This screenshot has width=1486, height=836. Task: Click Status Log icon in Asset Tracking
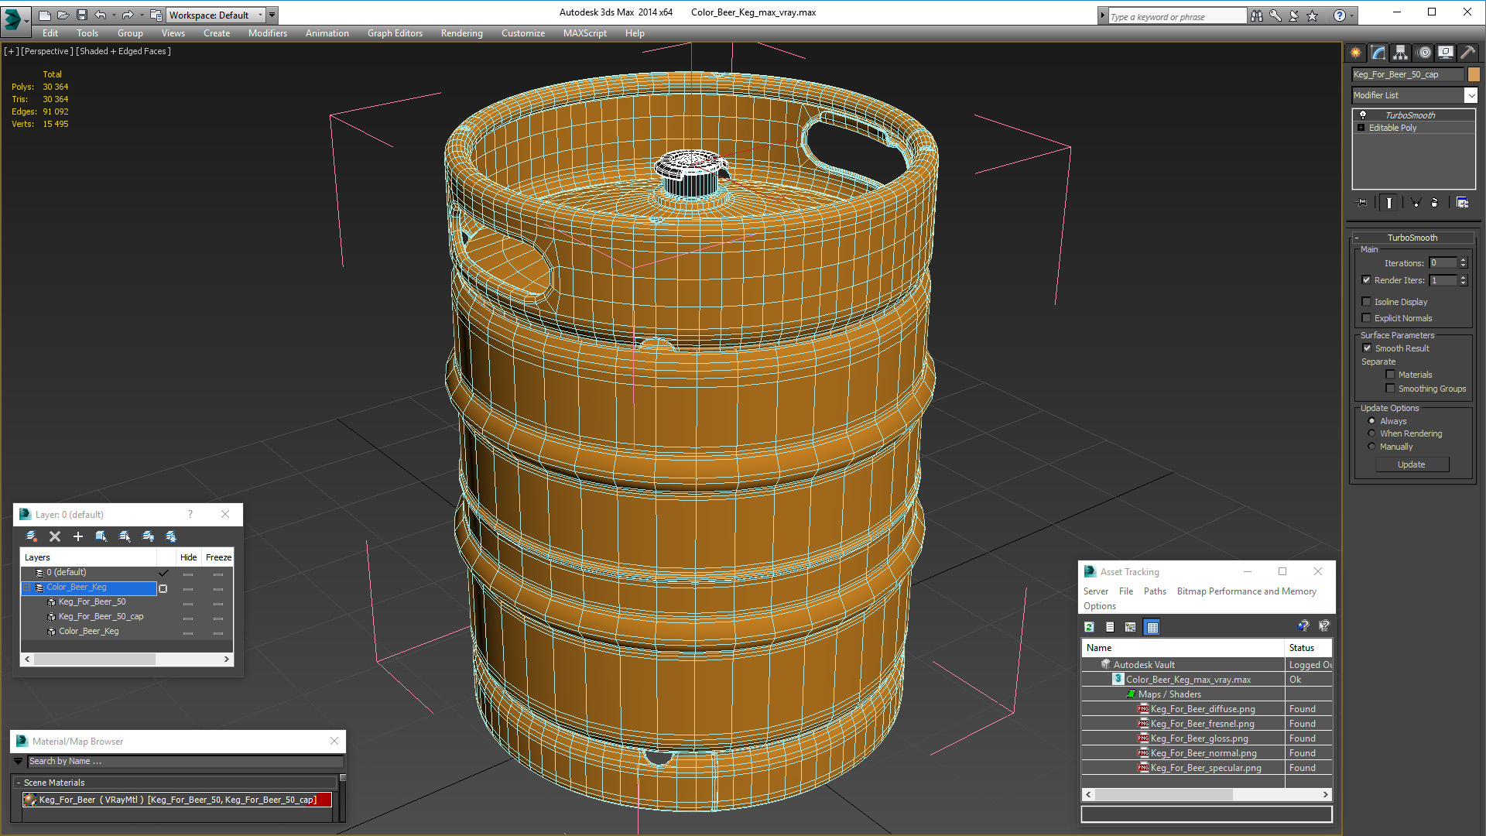[1110, 627]
